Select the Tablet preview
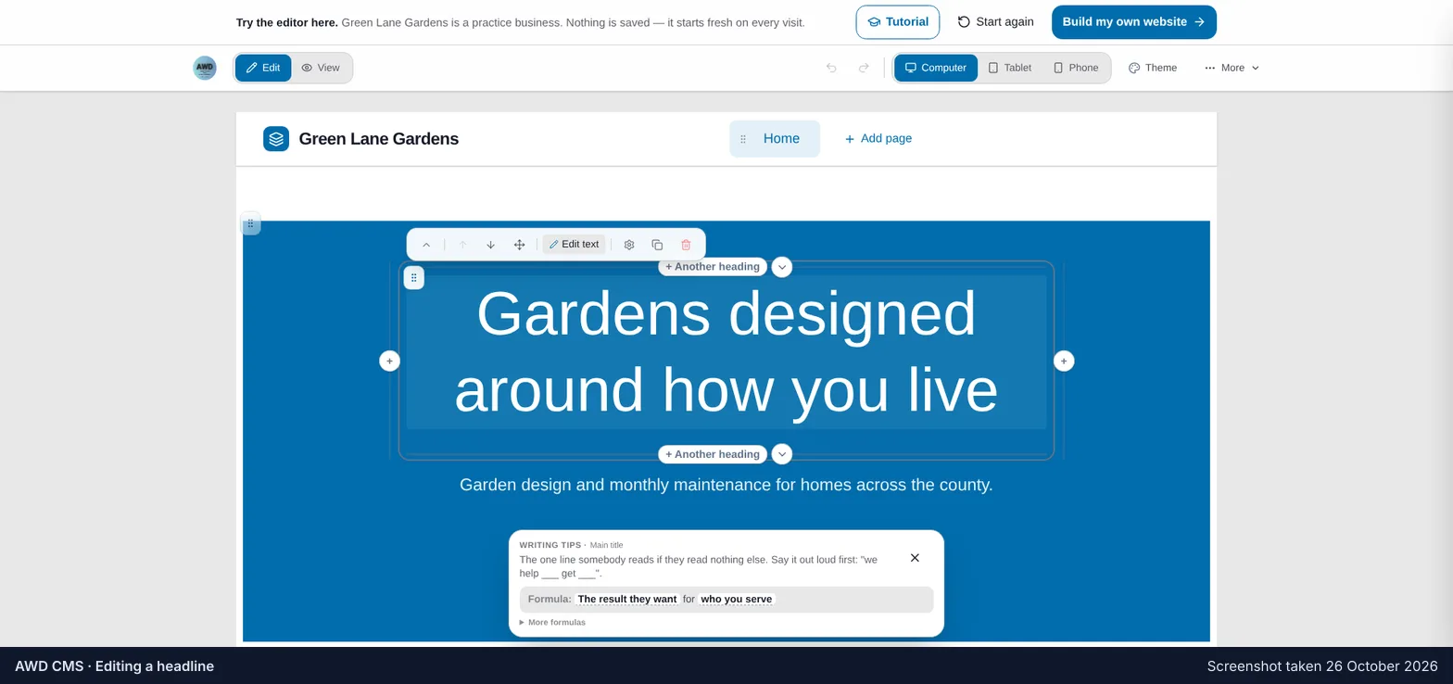 tap(1010, 68)
